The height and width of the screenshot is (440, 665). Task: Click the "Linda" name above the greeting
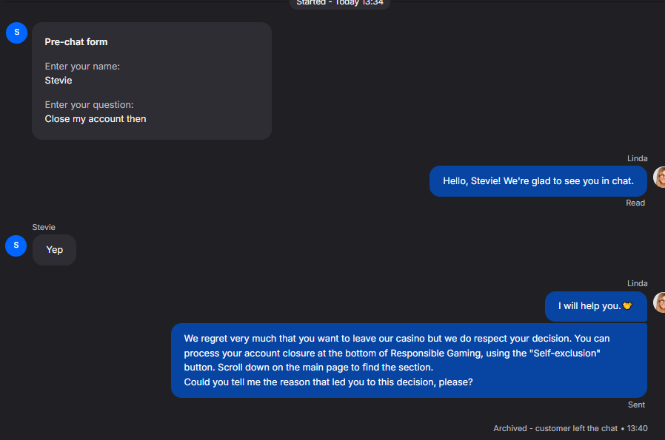tap(637, 158)
